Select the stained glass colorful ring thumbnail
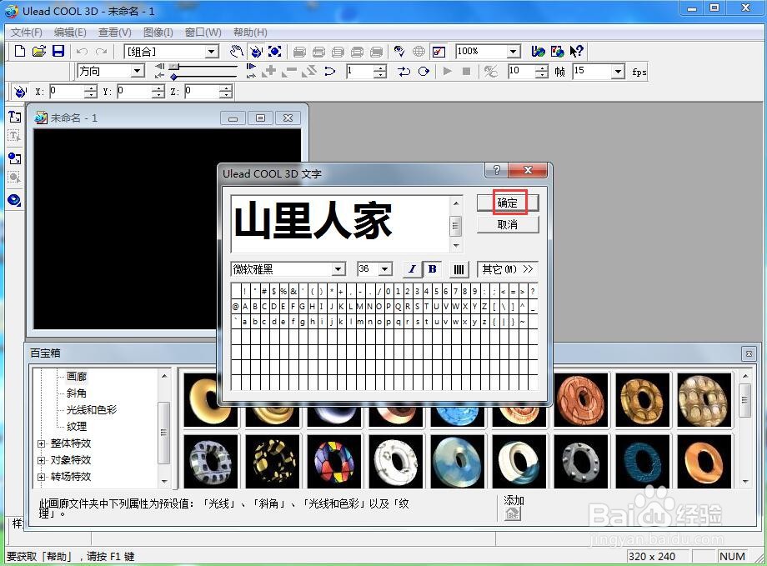The image size is (767, 566). 334,461
